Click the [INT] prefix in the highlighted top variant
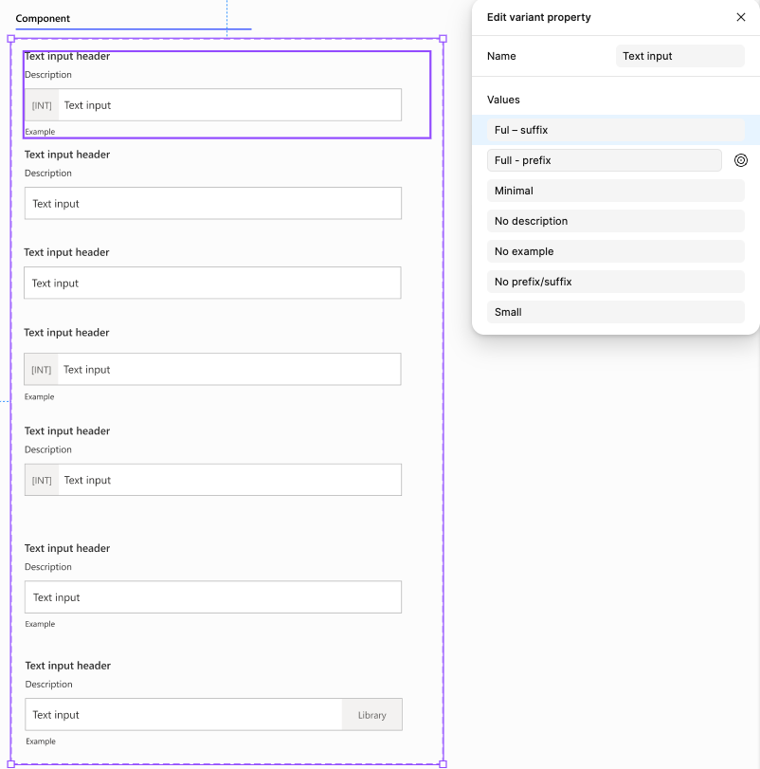The image size is (760, 769). coord(42,105)
